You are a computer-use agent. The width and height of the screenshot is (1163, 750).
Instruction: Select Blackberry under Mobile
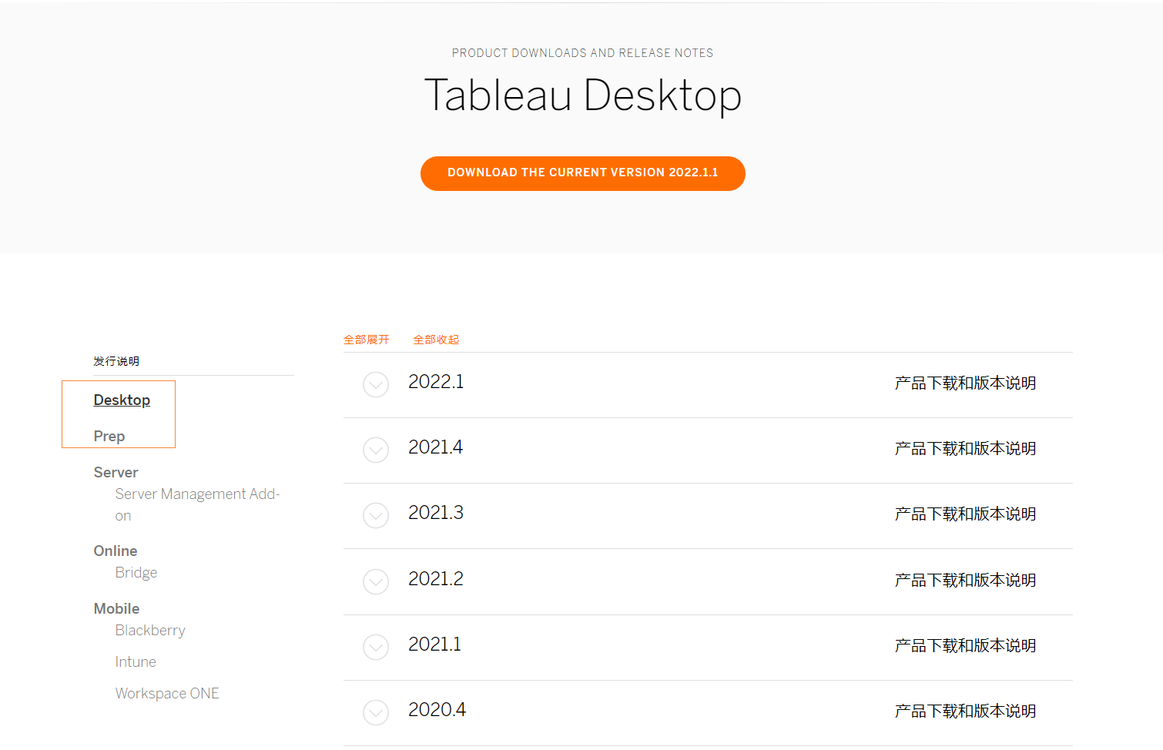pyautogui.click(x=150, y=630)
